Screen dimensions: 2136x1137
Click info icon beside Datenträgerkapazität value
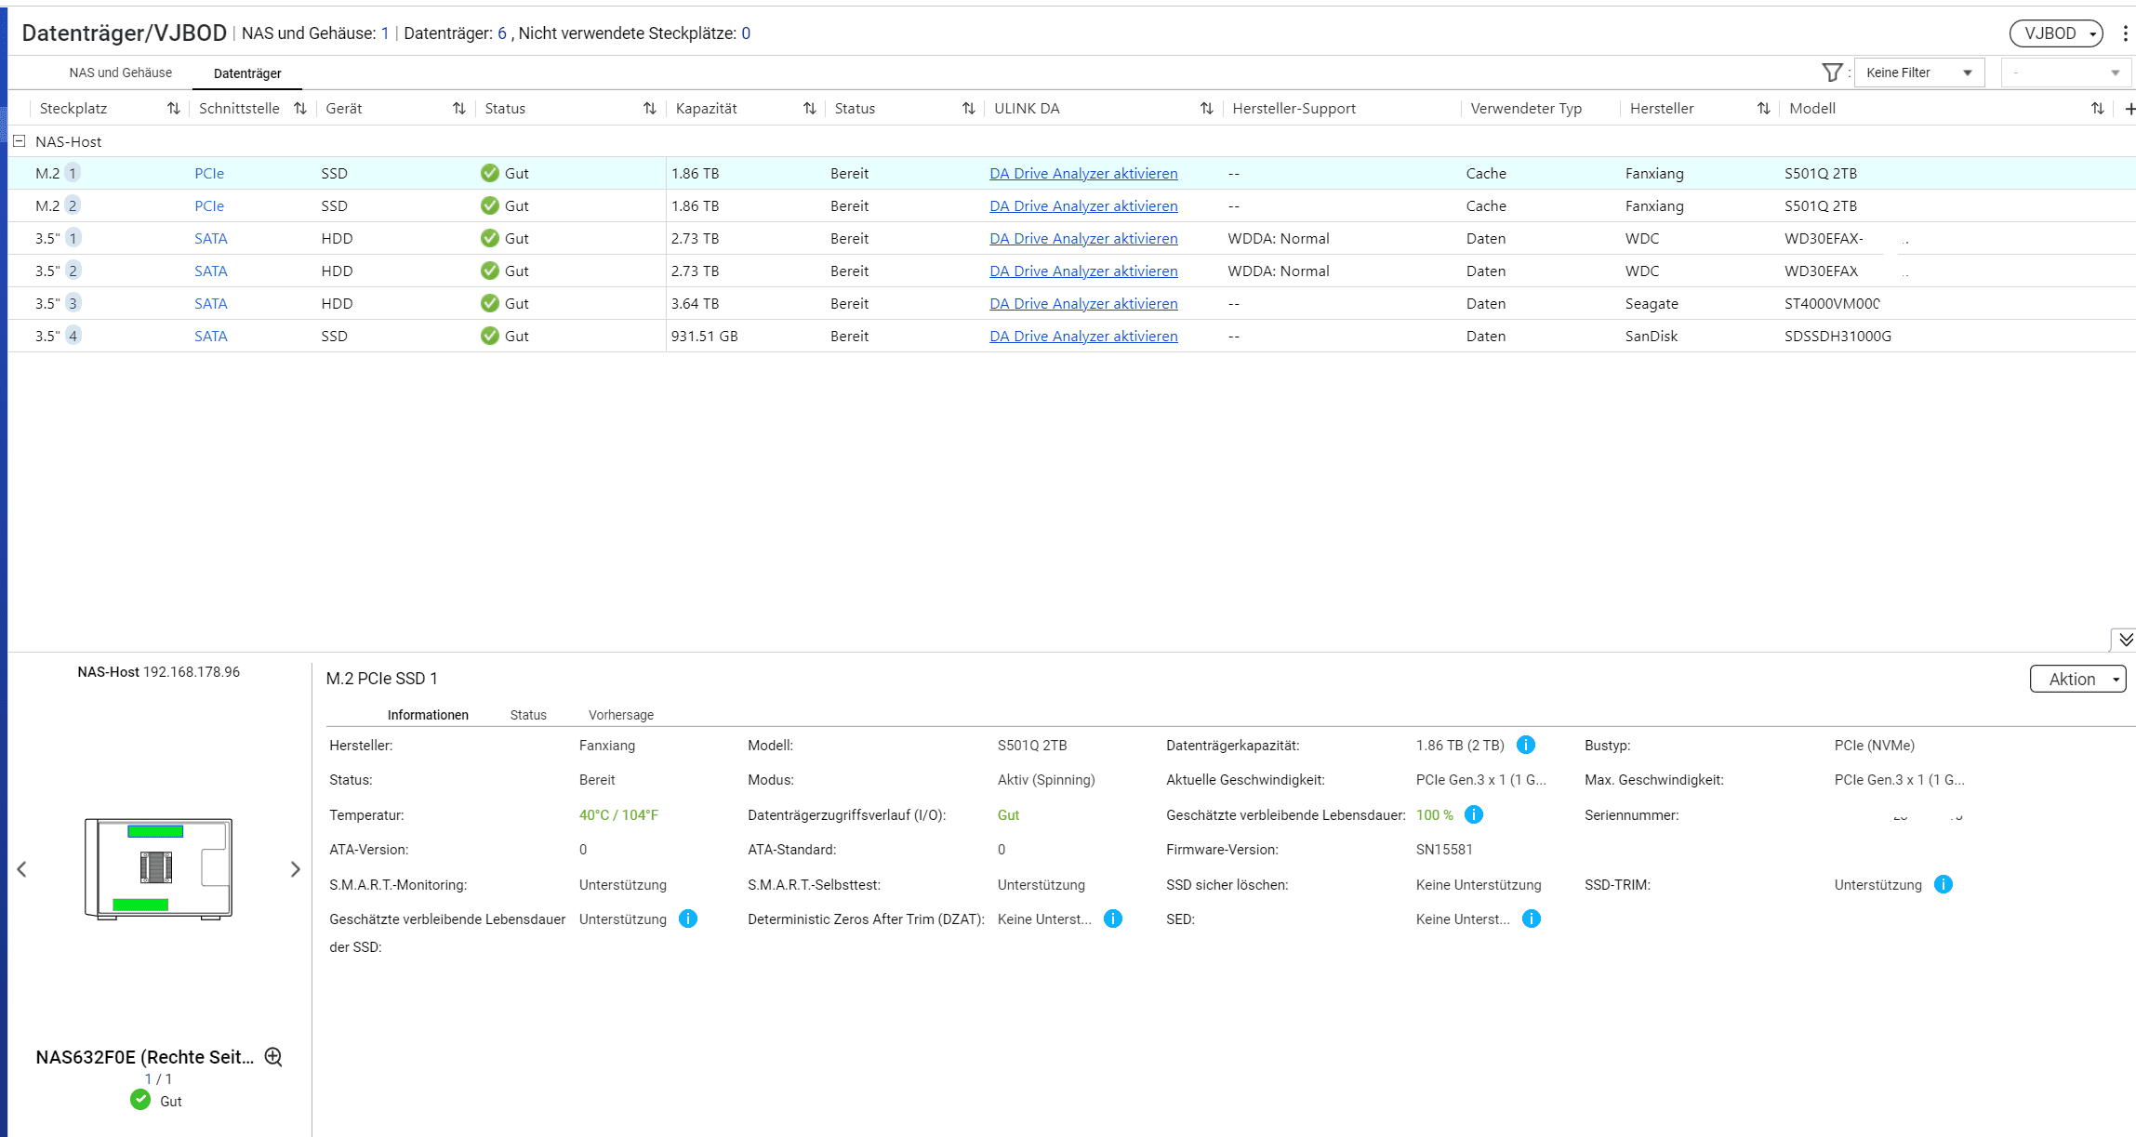[x=1526, y=745]
